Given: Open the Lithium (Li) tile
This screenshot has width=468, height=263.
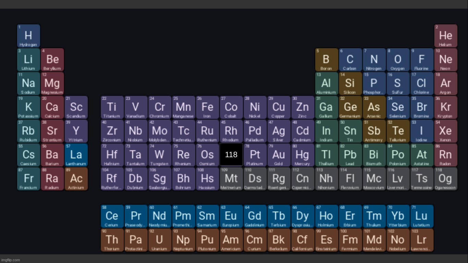Looking at the screenshot, I should point(28,60).
